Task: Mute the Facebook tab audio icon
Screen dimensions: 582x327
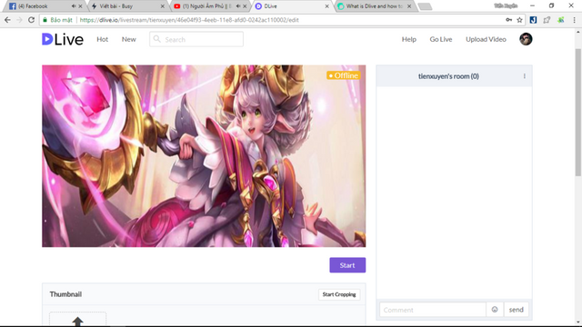Action: tap(74, 6)
